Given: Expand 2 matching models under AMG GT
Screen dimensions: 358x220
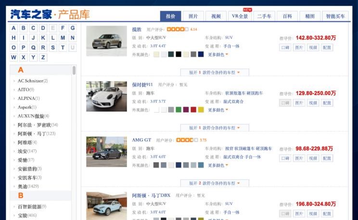Looking at the screenshot, I should coord(215,183).
